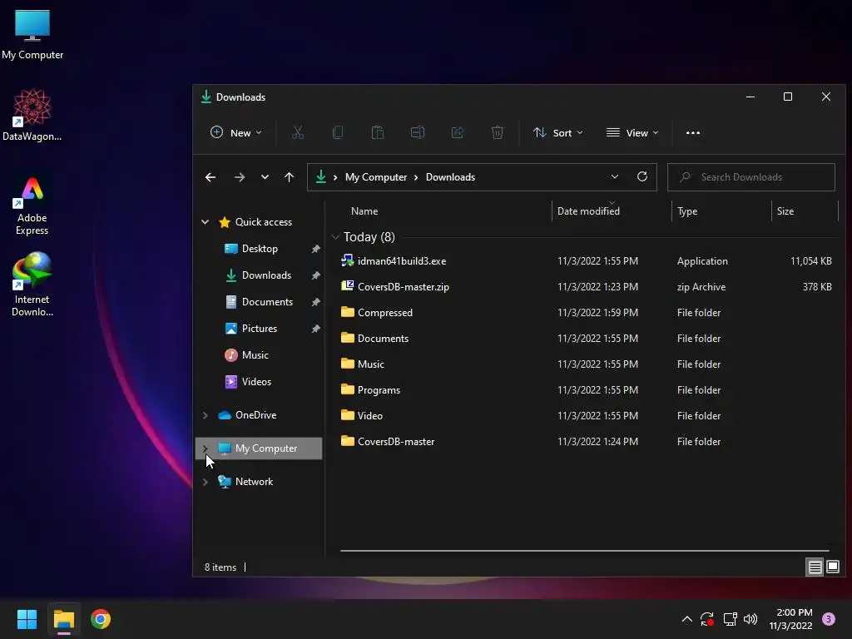Image resolution: width=852 pixels, height=639 pixels.
Task: Expand the root chevron in address bar
Action: pos(335,177)
